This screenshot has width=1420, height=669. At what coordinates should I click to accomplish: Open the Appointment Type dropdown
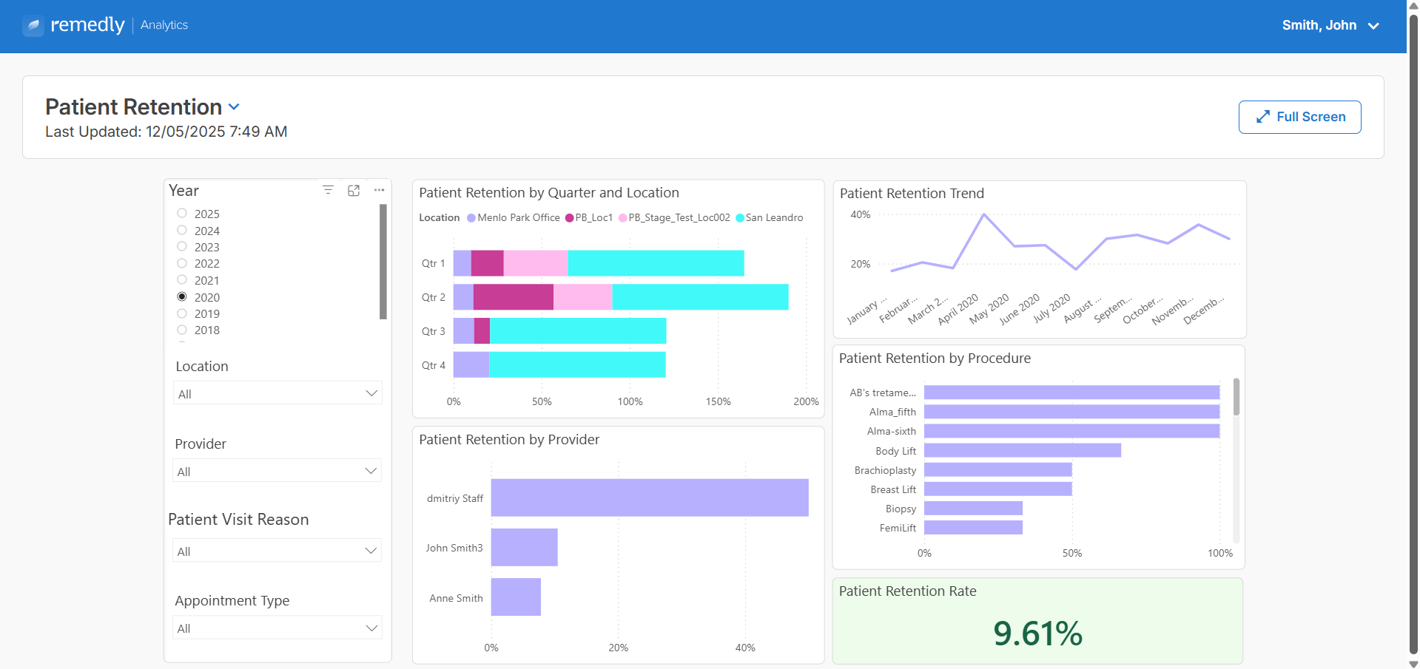pyautogui.click(x=277, y=628)
